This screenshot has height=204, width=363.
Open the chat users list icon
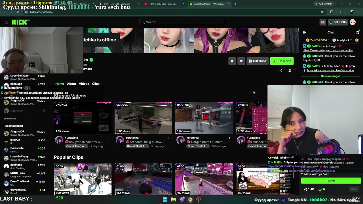tap(357, 32)
